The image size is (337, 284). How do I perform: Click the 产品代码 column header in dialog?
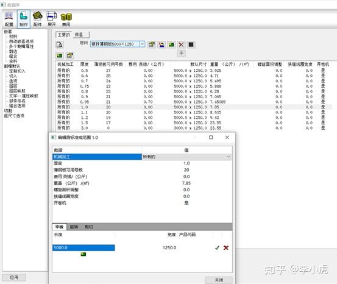click(187, 235)
